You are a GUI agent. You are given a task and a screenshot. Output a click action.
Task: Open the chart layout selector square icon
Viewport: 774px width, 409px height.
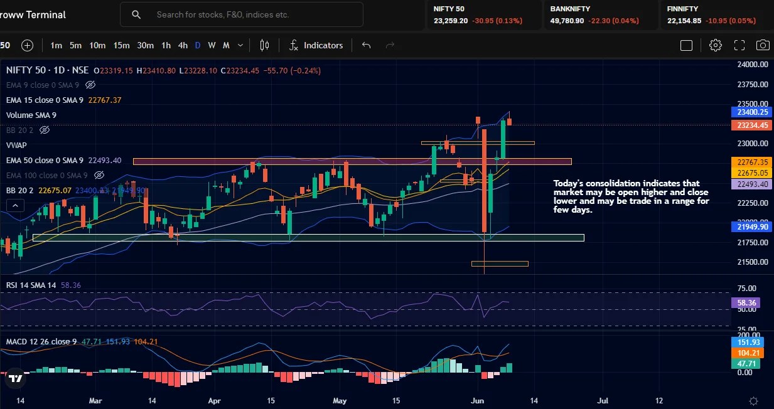(686, 45)
